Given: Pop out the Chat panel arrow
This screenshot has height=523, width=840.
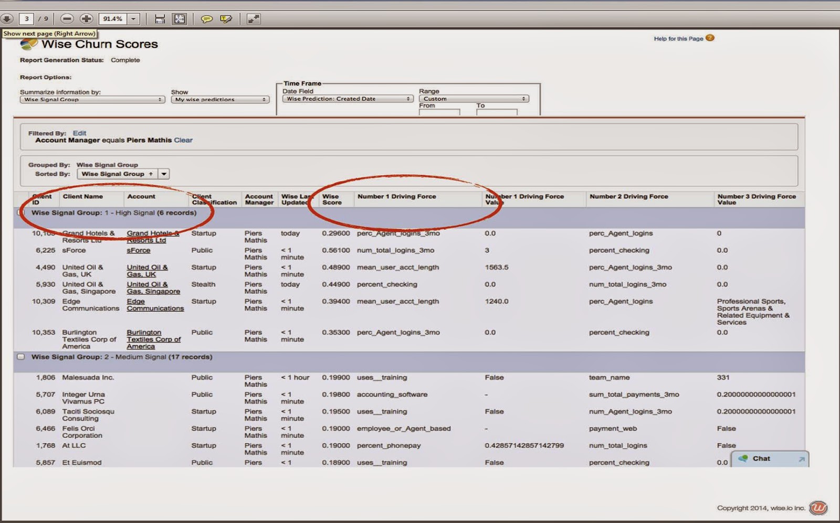Looking at the screenshot, I should coord(801,459).
